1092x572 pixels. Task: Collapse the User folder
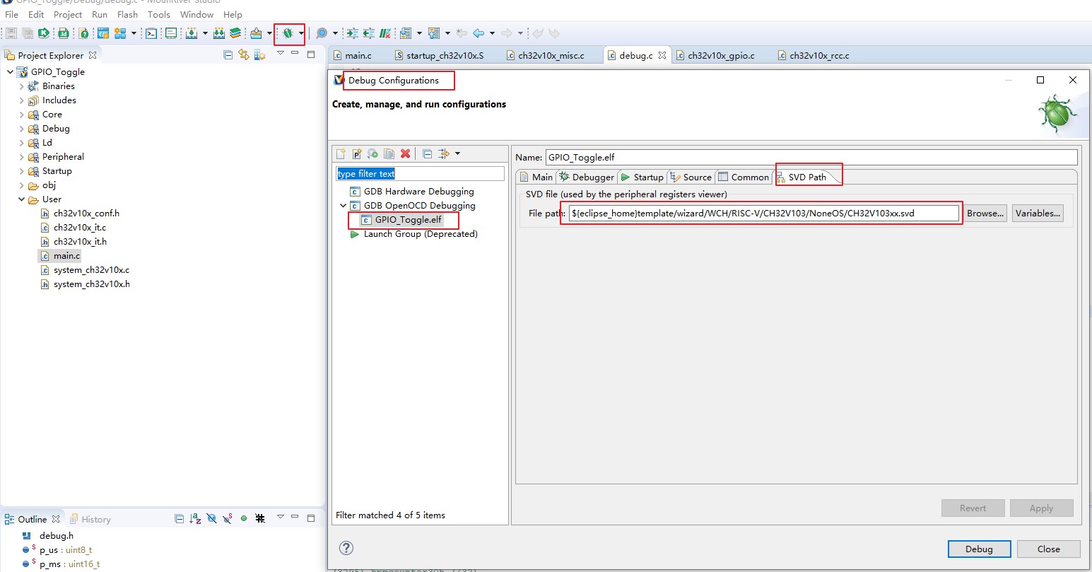click(x=21, y=199)
